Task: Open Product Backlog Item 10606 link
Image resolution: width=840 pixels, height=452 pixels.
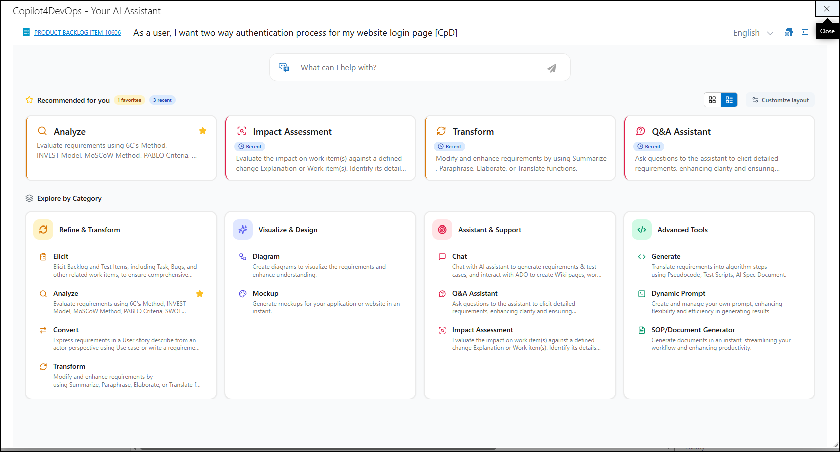Action: pyautogui.click(x=77, y=33)
